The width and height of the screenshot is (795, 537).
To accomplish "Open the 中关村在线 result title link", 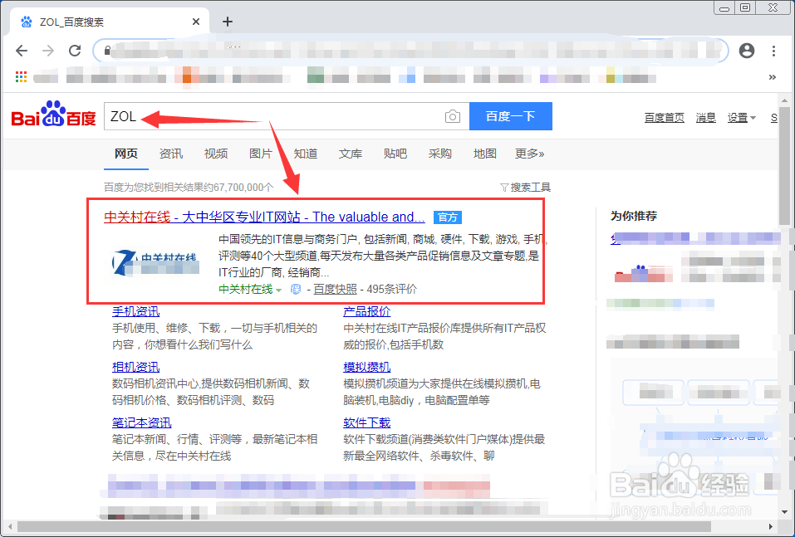I will pos(264,217).
